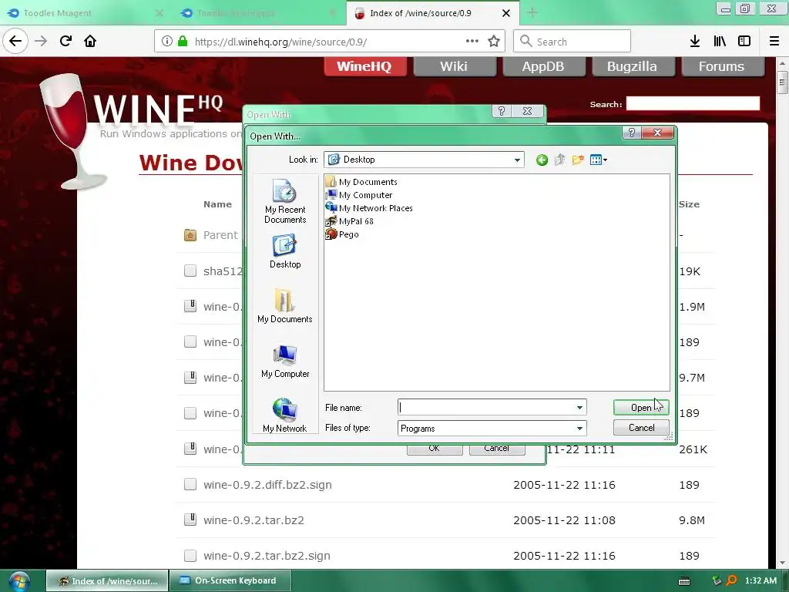Go back in the Open With file dialog
Image resolution: width=789 pixels, height=592 pixels.
coord(542,160)
